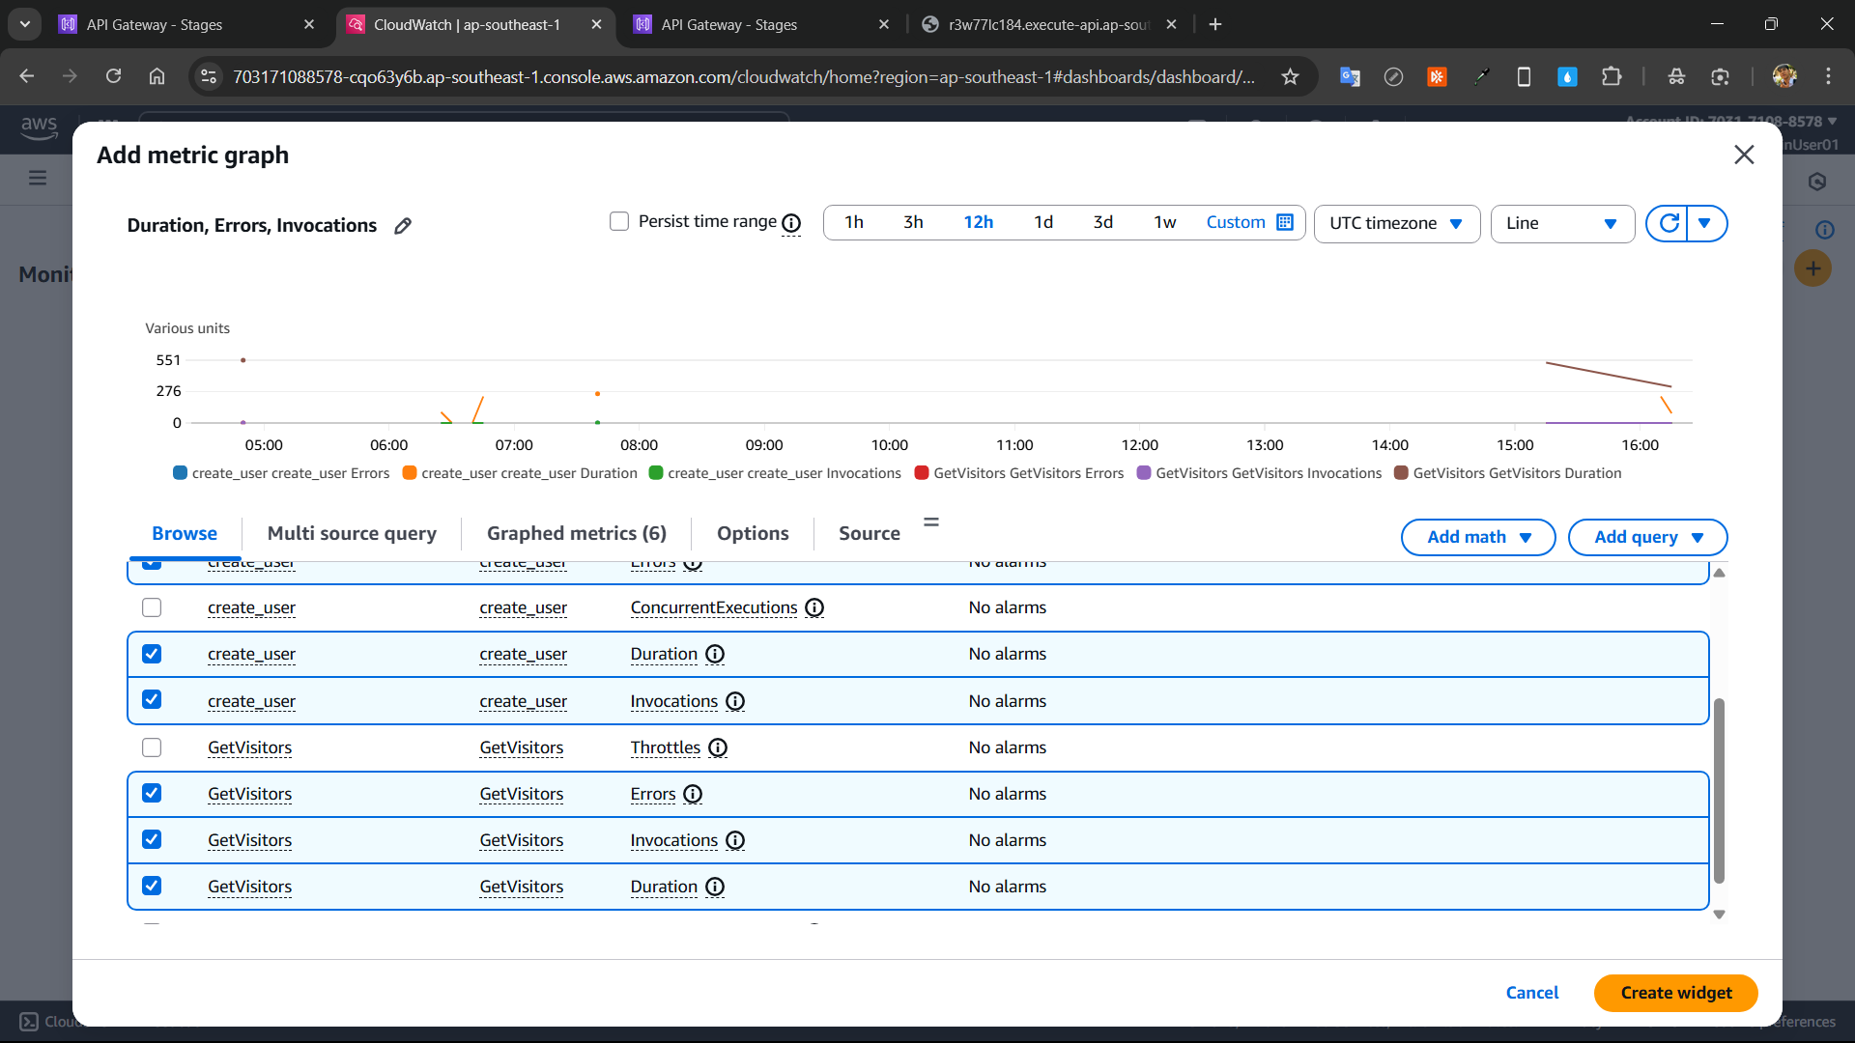Show info for GetVisitors Errors metric
The width and height of the screenshot is (1855, 1043).
693,794
